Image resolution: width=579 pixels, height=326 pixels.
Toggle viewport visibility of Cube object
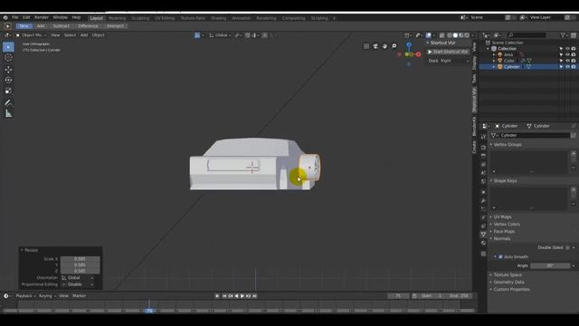point(567,61)
